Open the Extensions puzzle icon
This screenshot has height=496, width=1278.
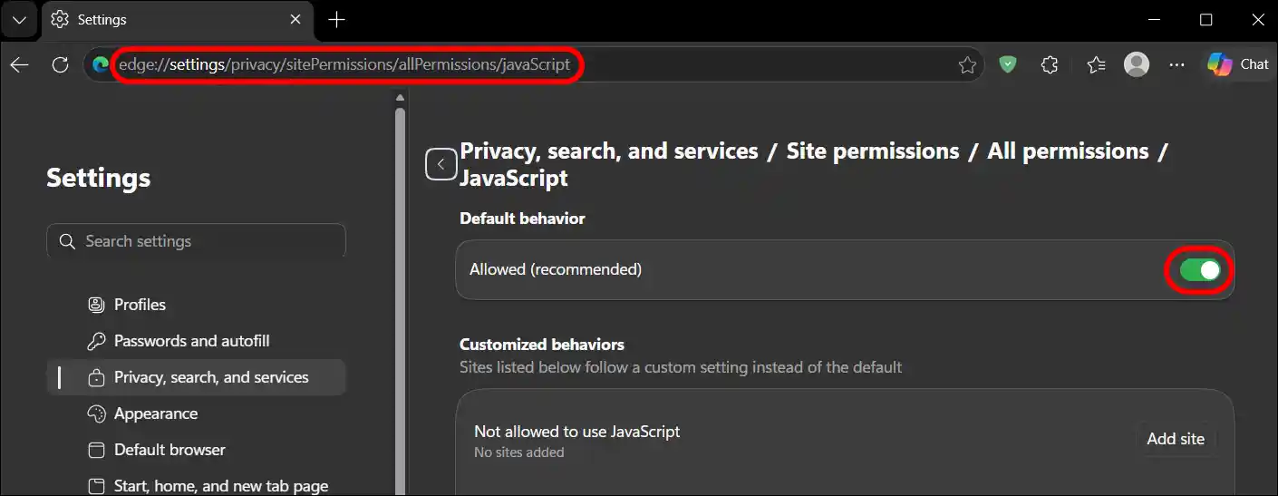tap(1050, 64)
